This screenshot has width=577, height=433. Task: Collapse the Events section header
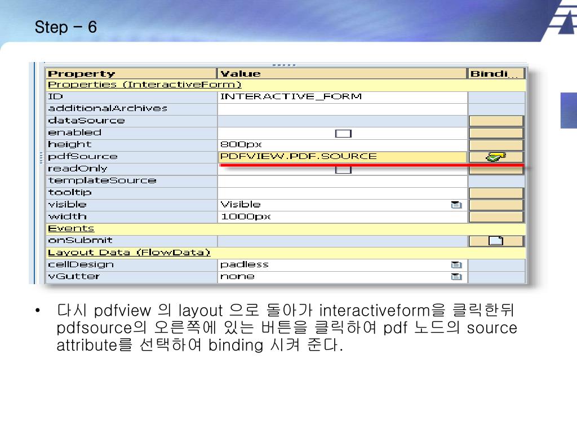click(71, 228)
